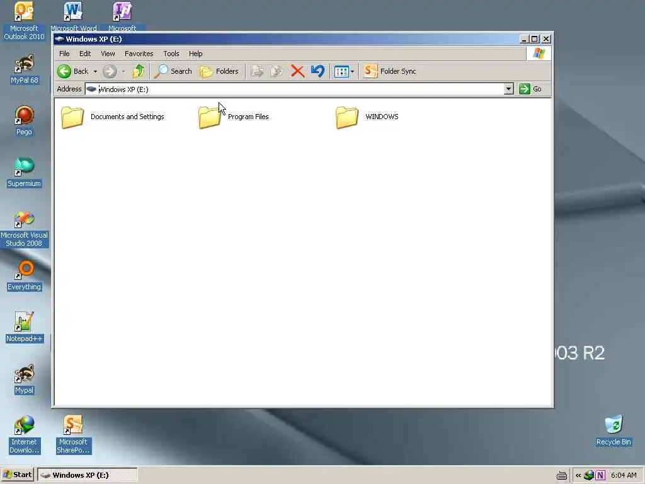
Task: Click the drive icon in the title bar
Action: point(60,39)
